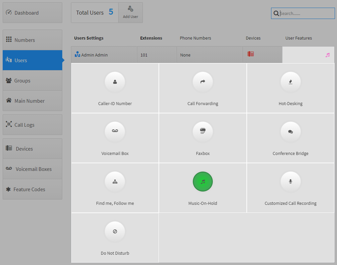The image size is (337, 265).
Task: Sort by the Extensions column header
Action: point(151,38)
